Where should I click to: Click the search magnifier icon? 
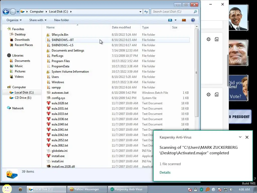tap(195, 12)
